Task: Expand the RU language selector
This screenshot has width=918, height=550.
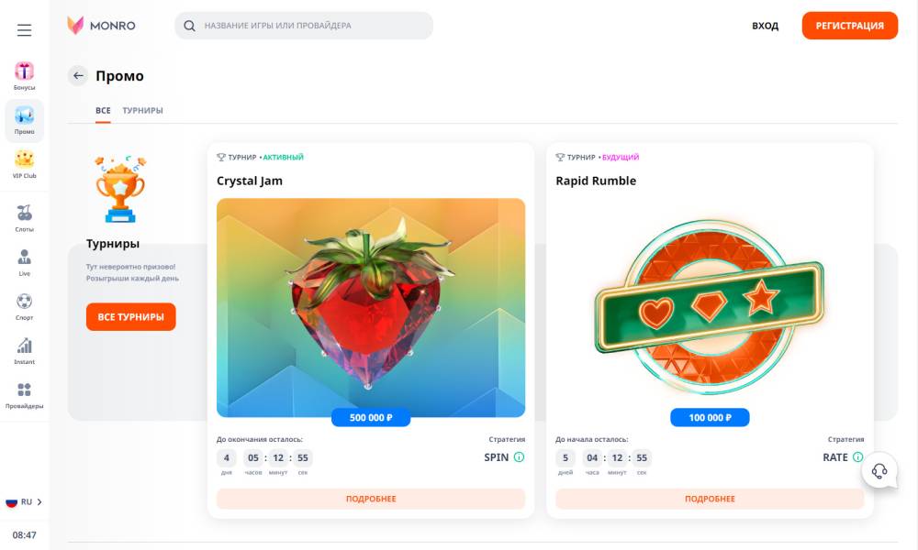Action: click(25, 501)
